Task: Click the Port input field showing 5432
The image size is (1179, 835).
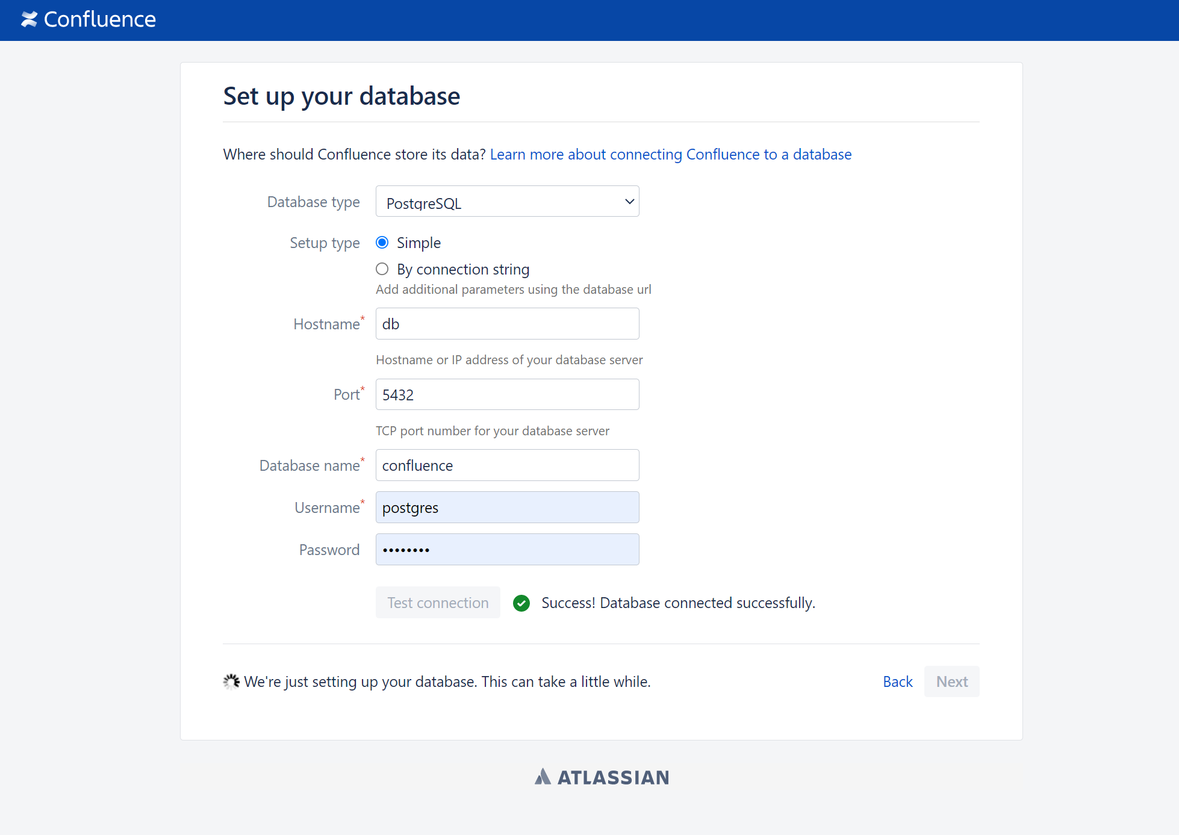Action: 507,395
